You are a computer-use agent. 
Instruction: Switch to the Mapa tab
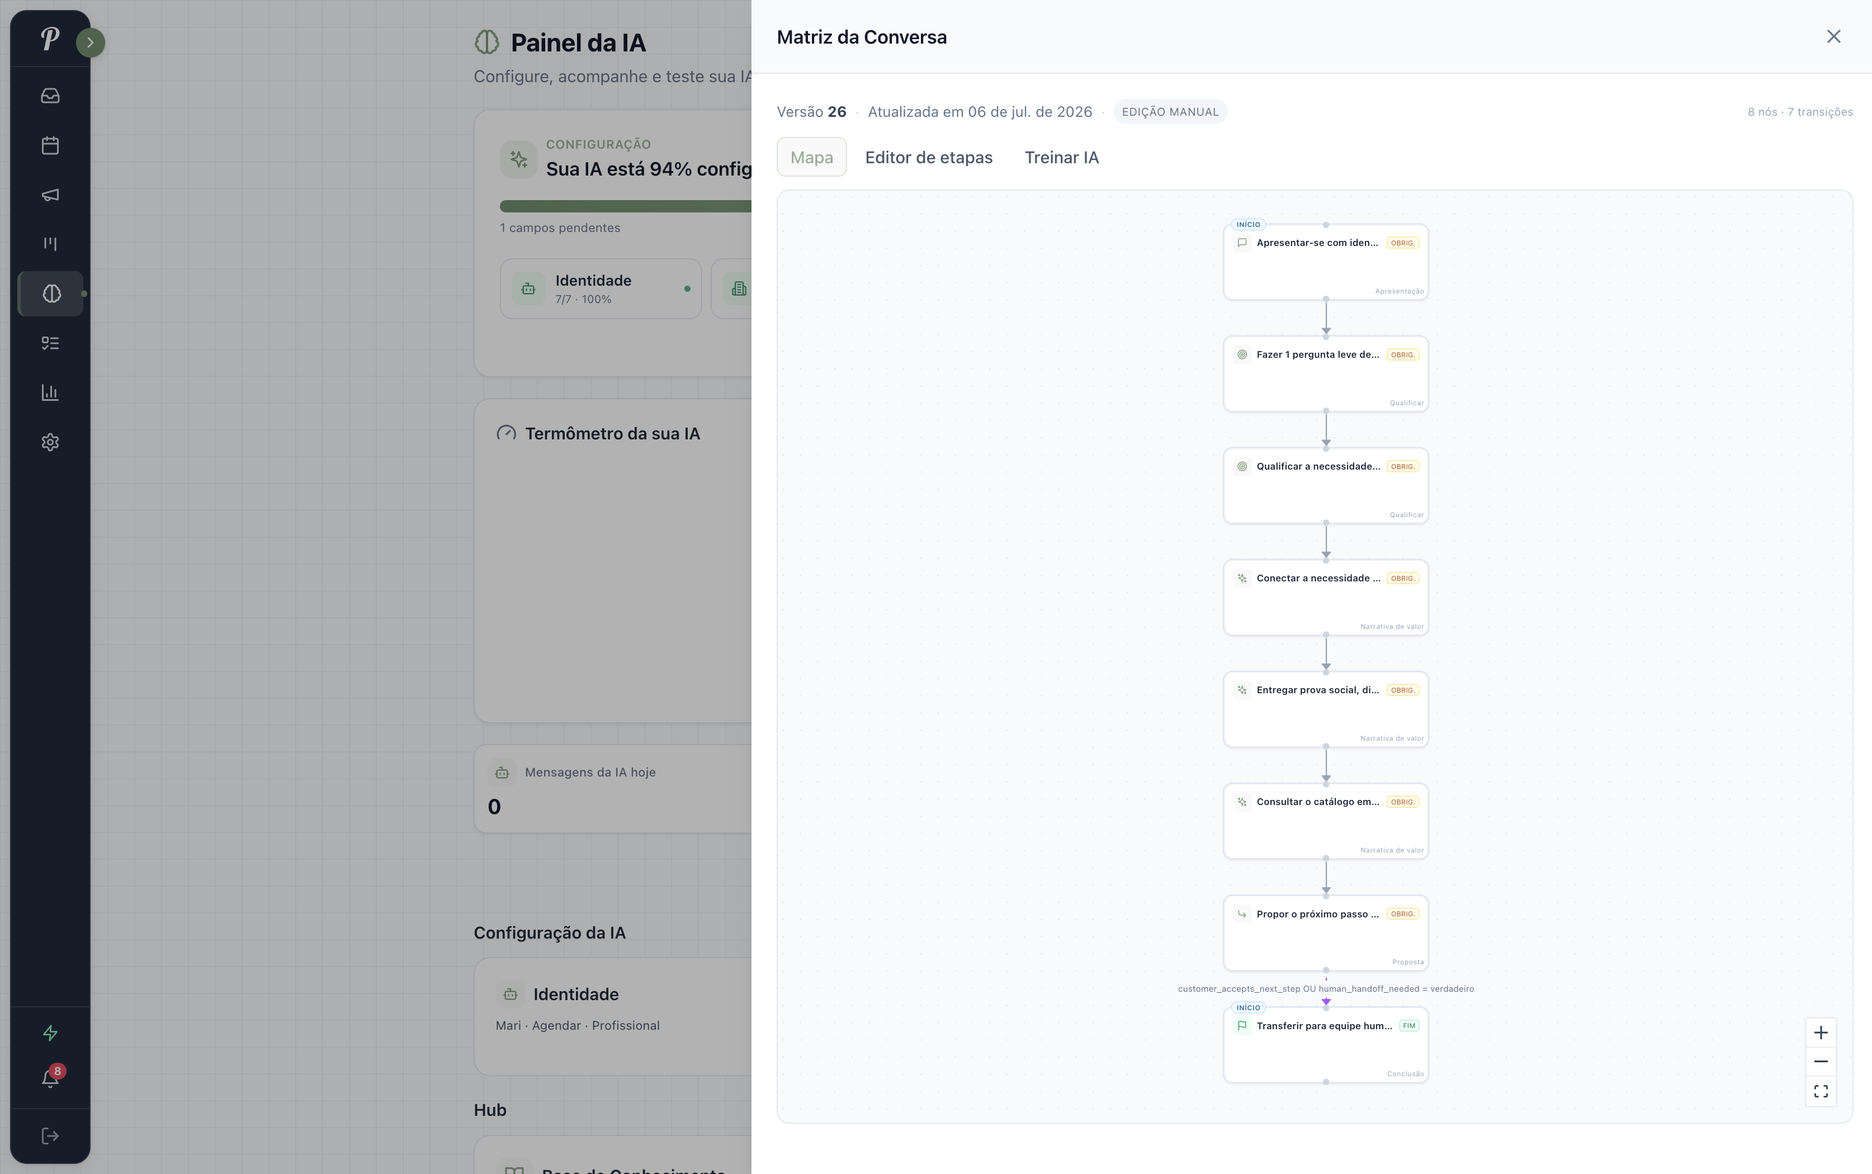(811, 158)
